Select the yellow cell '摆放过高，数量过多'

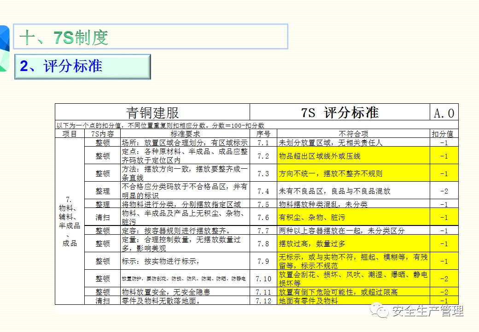[353, 243]
